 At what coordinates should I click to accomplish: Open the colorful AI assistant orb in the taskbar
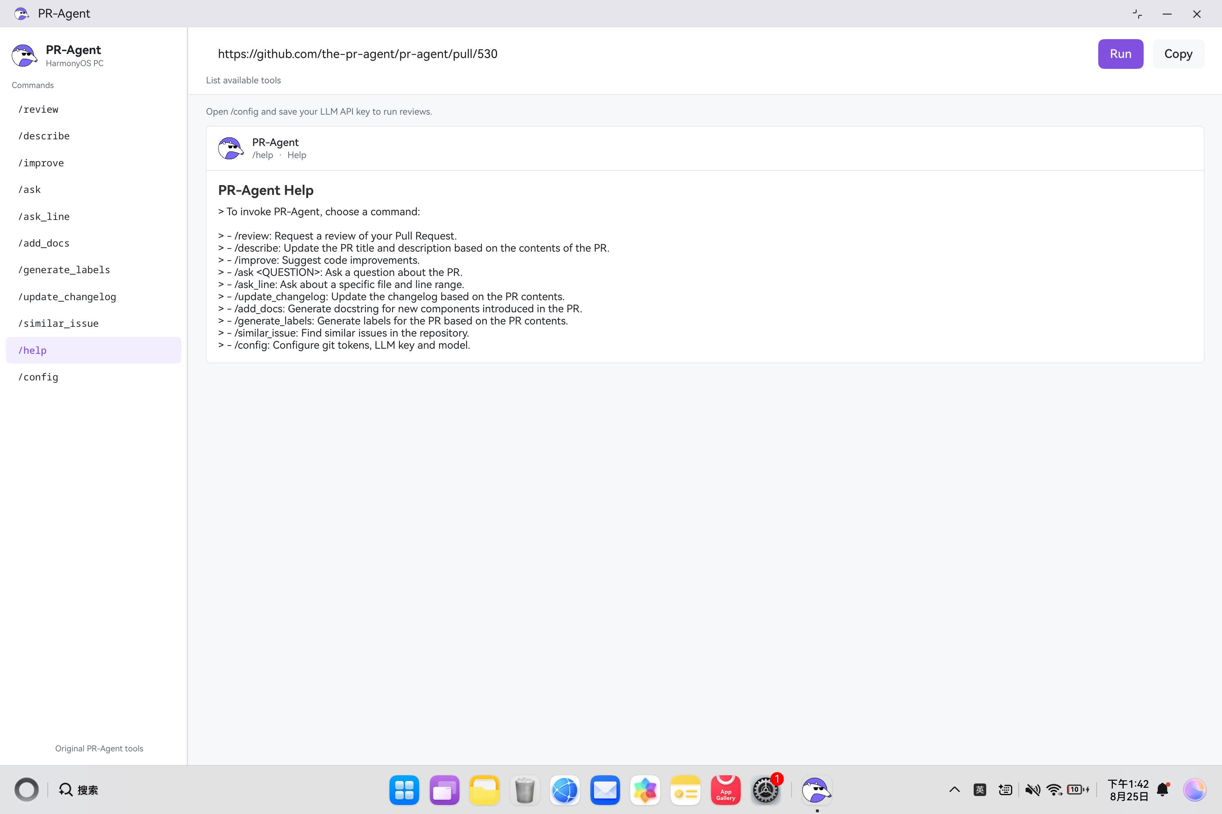coord(1195,790)
